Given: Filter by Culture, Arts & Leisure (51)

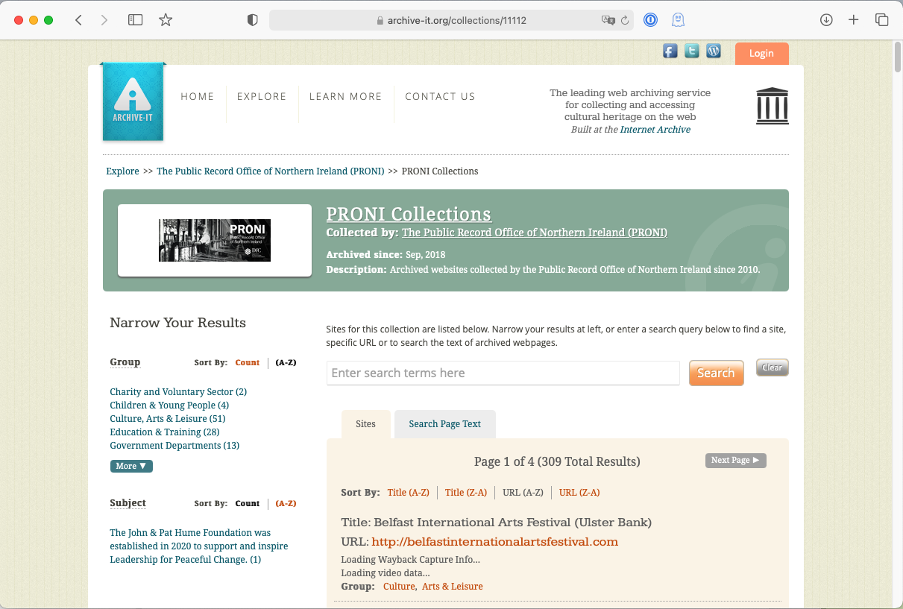Looking at the screenshot, I should coord(168,419).
